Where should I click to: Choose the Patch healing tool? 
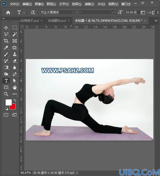(x=15, y=48)
